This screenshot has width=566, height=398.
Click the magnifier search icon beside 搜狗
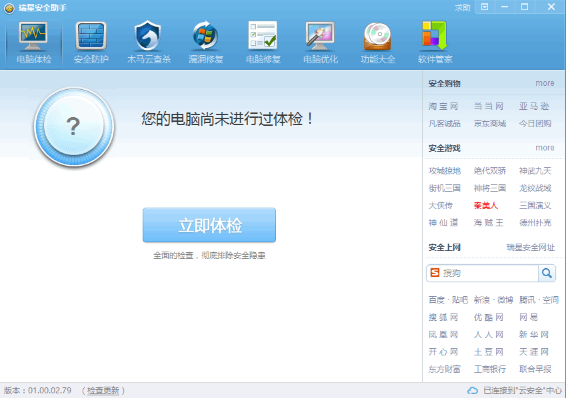click(547, 274)
